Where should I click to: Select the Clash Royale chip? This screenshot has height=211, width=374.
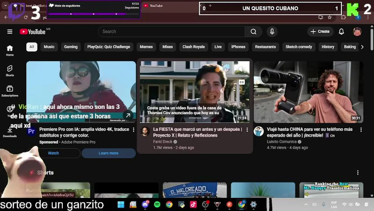click(x=193, y=47)
